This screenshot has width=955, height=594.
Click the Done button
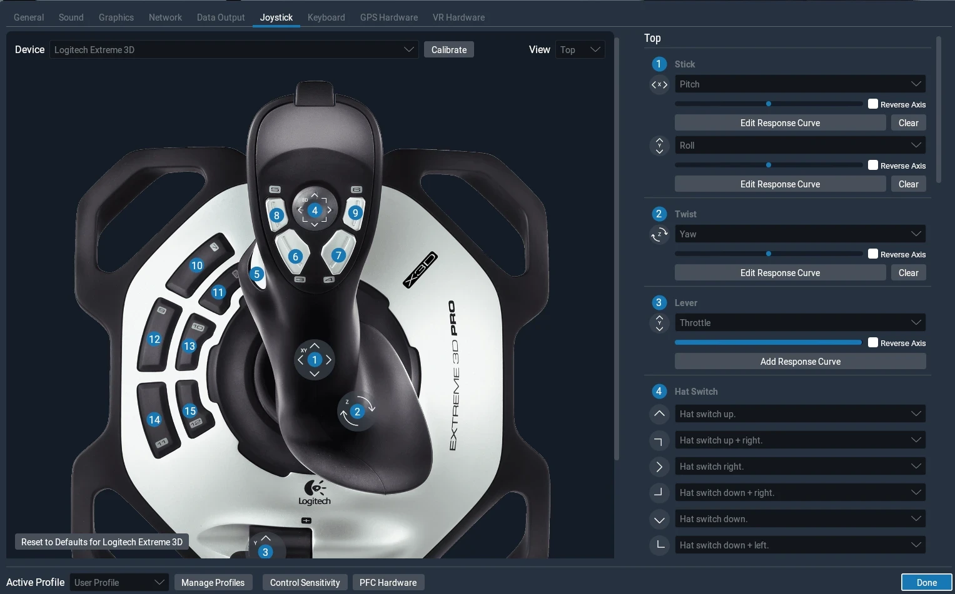point(926,583)
